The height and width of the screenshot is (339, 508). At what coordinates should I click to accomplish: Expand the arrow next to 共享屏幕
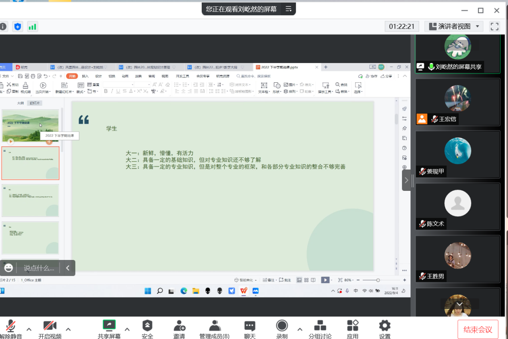click(127, 329)
